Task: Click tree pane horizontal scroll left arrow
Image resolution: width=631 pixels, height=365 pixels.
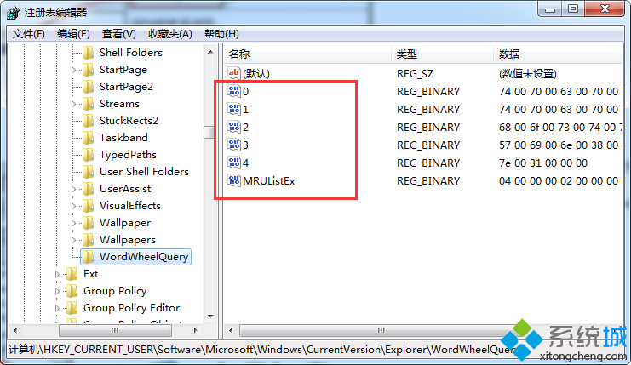Action: [15, 330]
